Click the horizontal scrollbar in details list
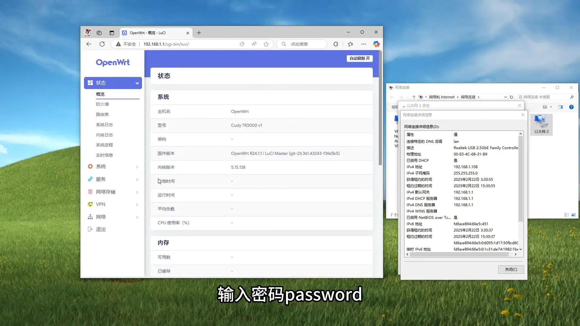The image size is (580, 326). pos(459,254)
